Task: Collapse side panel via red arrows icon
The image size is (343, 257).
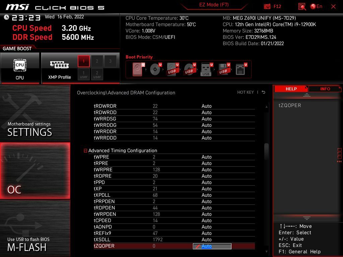Action: (339, 162)
